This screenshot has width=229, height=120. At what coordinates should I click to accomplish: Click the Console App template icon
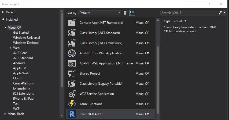pos(72,22)
